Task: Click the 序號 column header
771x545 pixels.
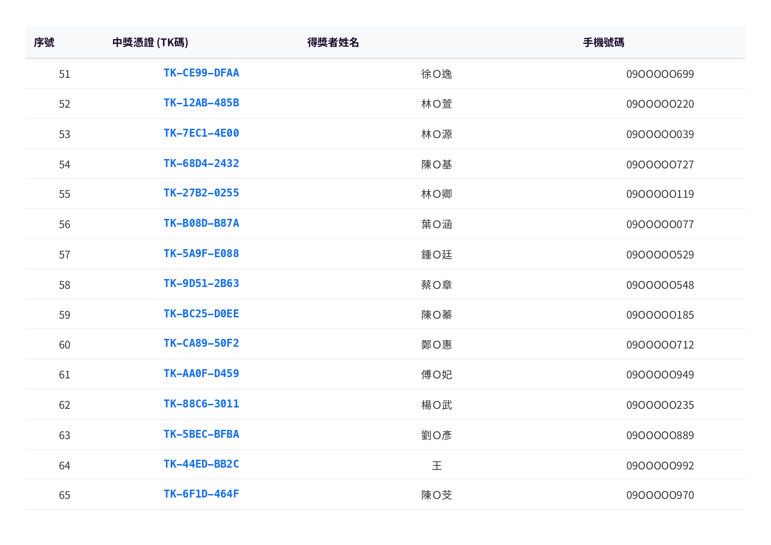Action: [x=44, y=42]
